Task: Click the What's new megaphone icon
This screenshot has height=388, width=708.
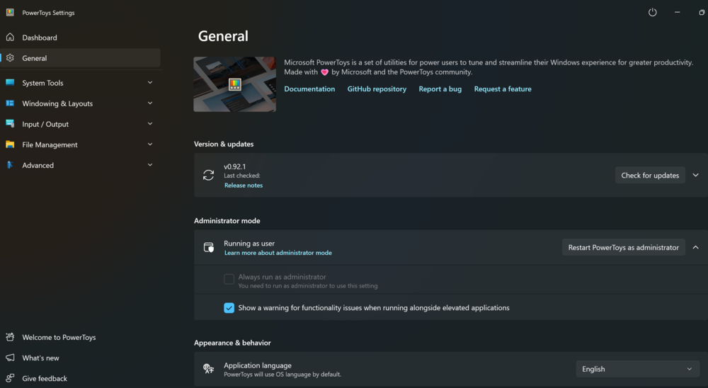Action: pyautogui.click(x=10, y=358)
